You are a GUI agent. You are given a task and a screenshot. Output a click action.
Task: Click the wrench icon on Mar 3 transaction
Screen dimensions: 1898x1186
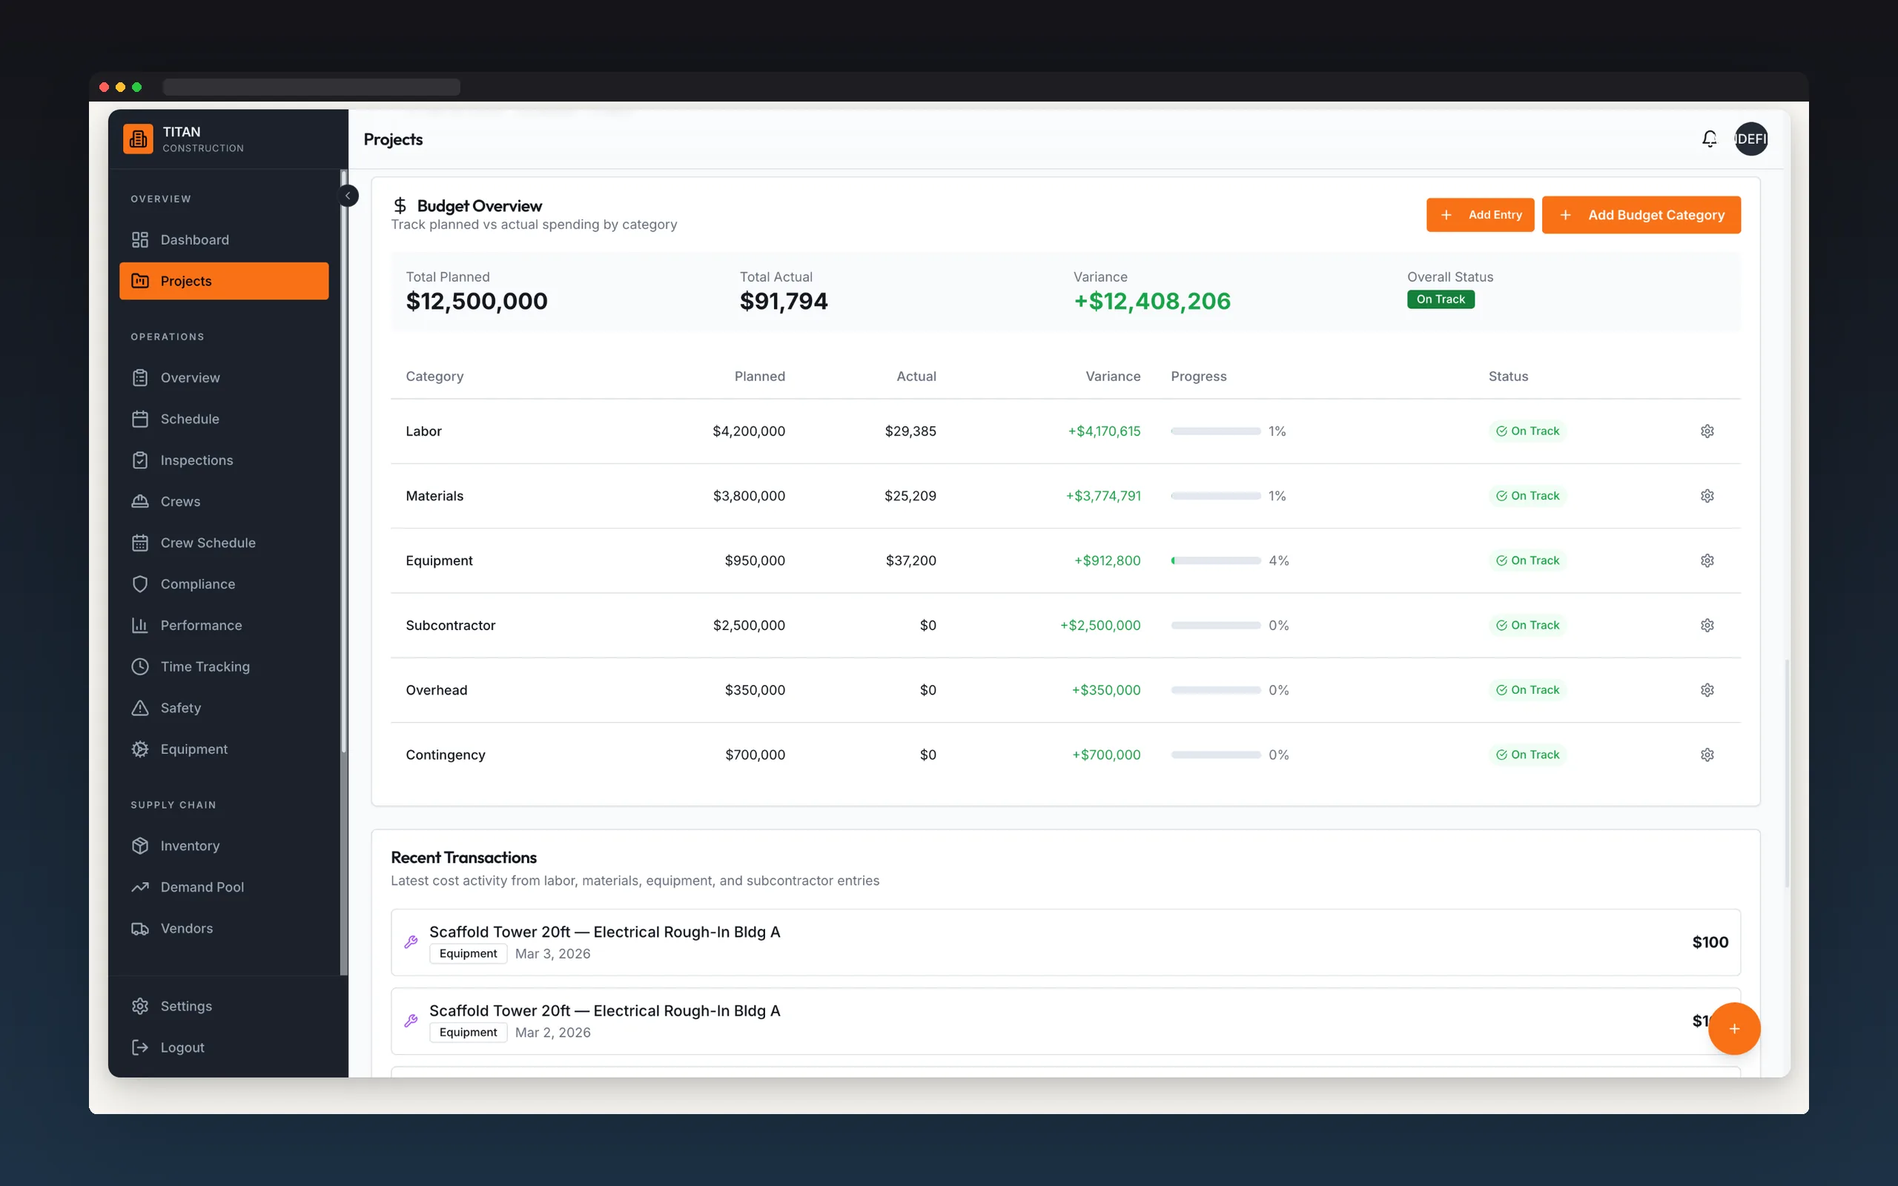click(411, 942)
